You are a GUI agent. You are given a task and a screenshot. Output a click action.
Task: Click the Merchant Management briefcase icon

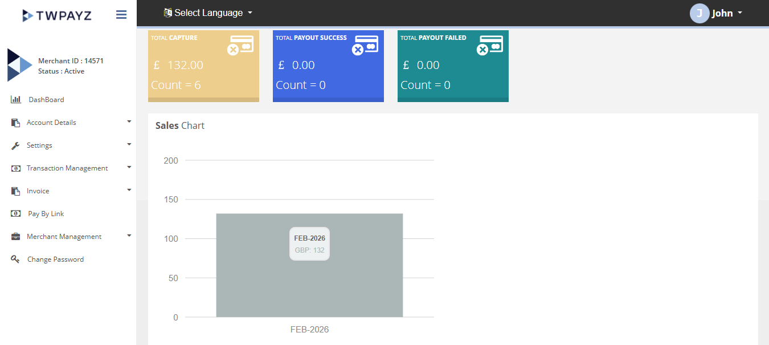point(16,237)
